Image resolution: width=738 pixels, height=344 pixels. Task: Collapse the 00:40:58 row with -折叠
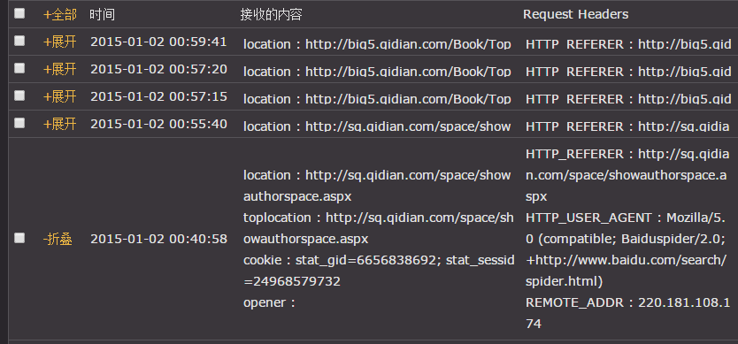pos(58,239)
